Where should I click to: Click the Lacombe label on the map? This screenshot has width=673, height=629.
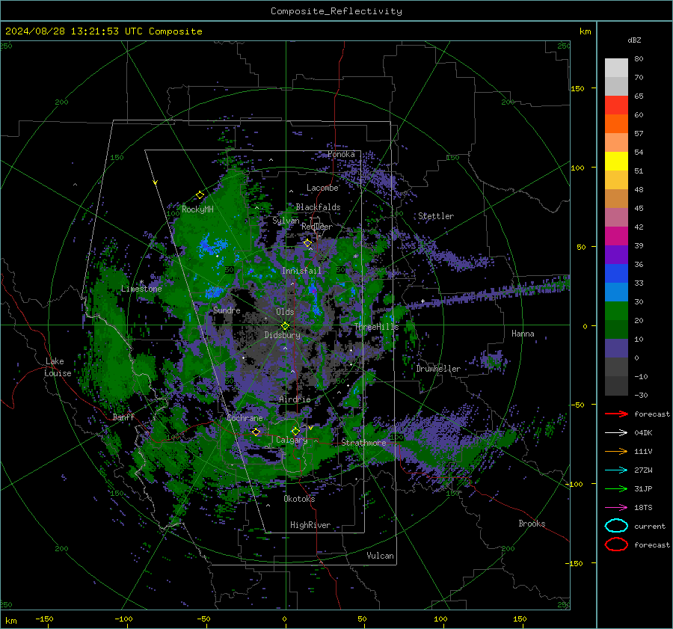click(x=322, y=188)
